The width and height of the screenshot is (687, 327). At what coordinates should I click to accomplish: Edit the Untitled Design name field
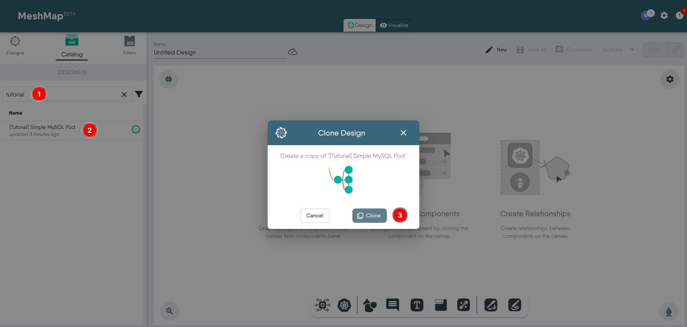tap(220, 53)
